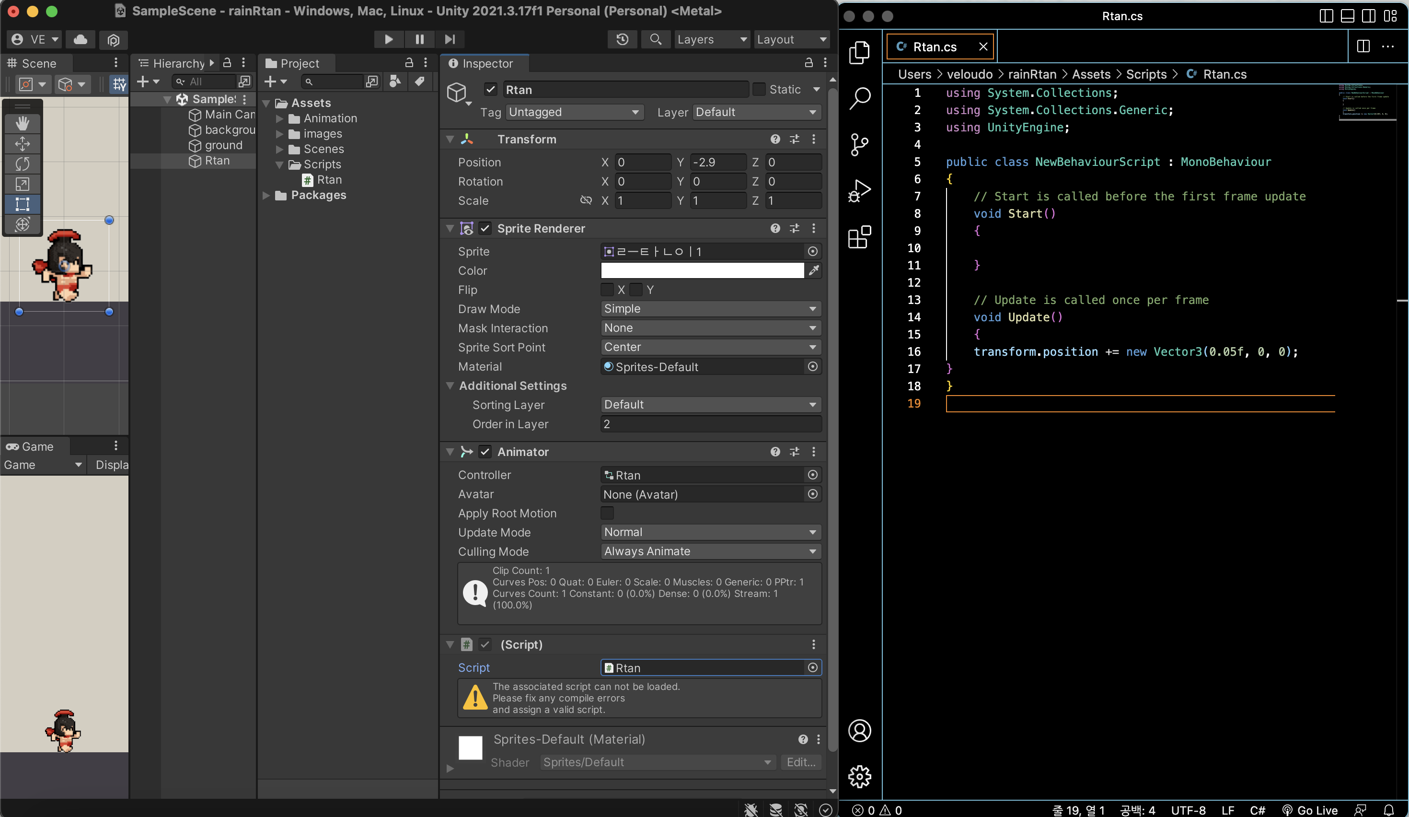Toggle Flip X checkbox

click(607, 290)
